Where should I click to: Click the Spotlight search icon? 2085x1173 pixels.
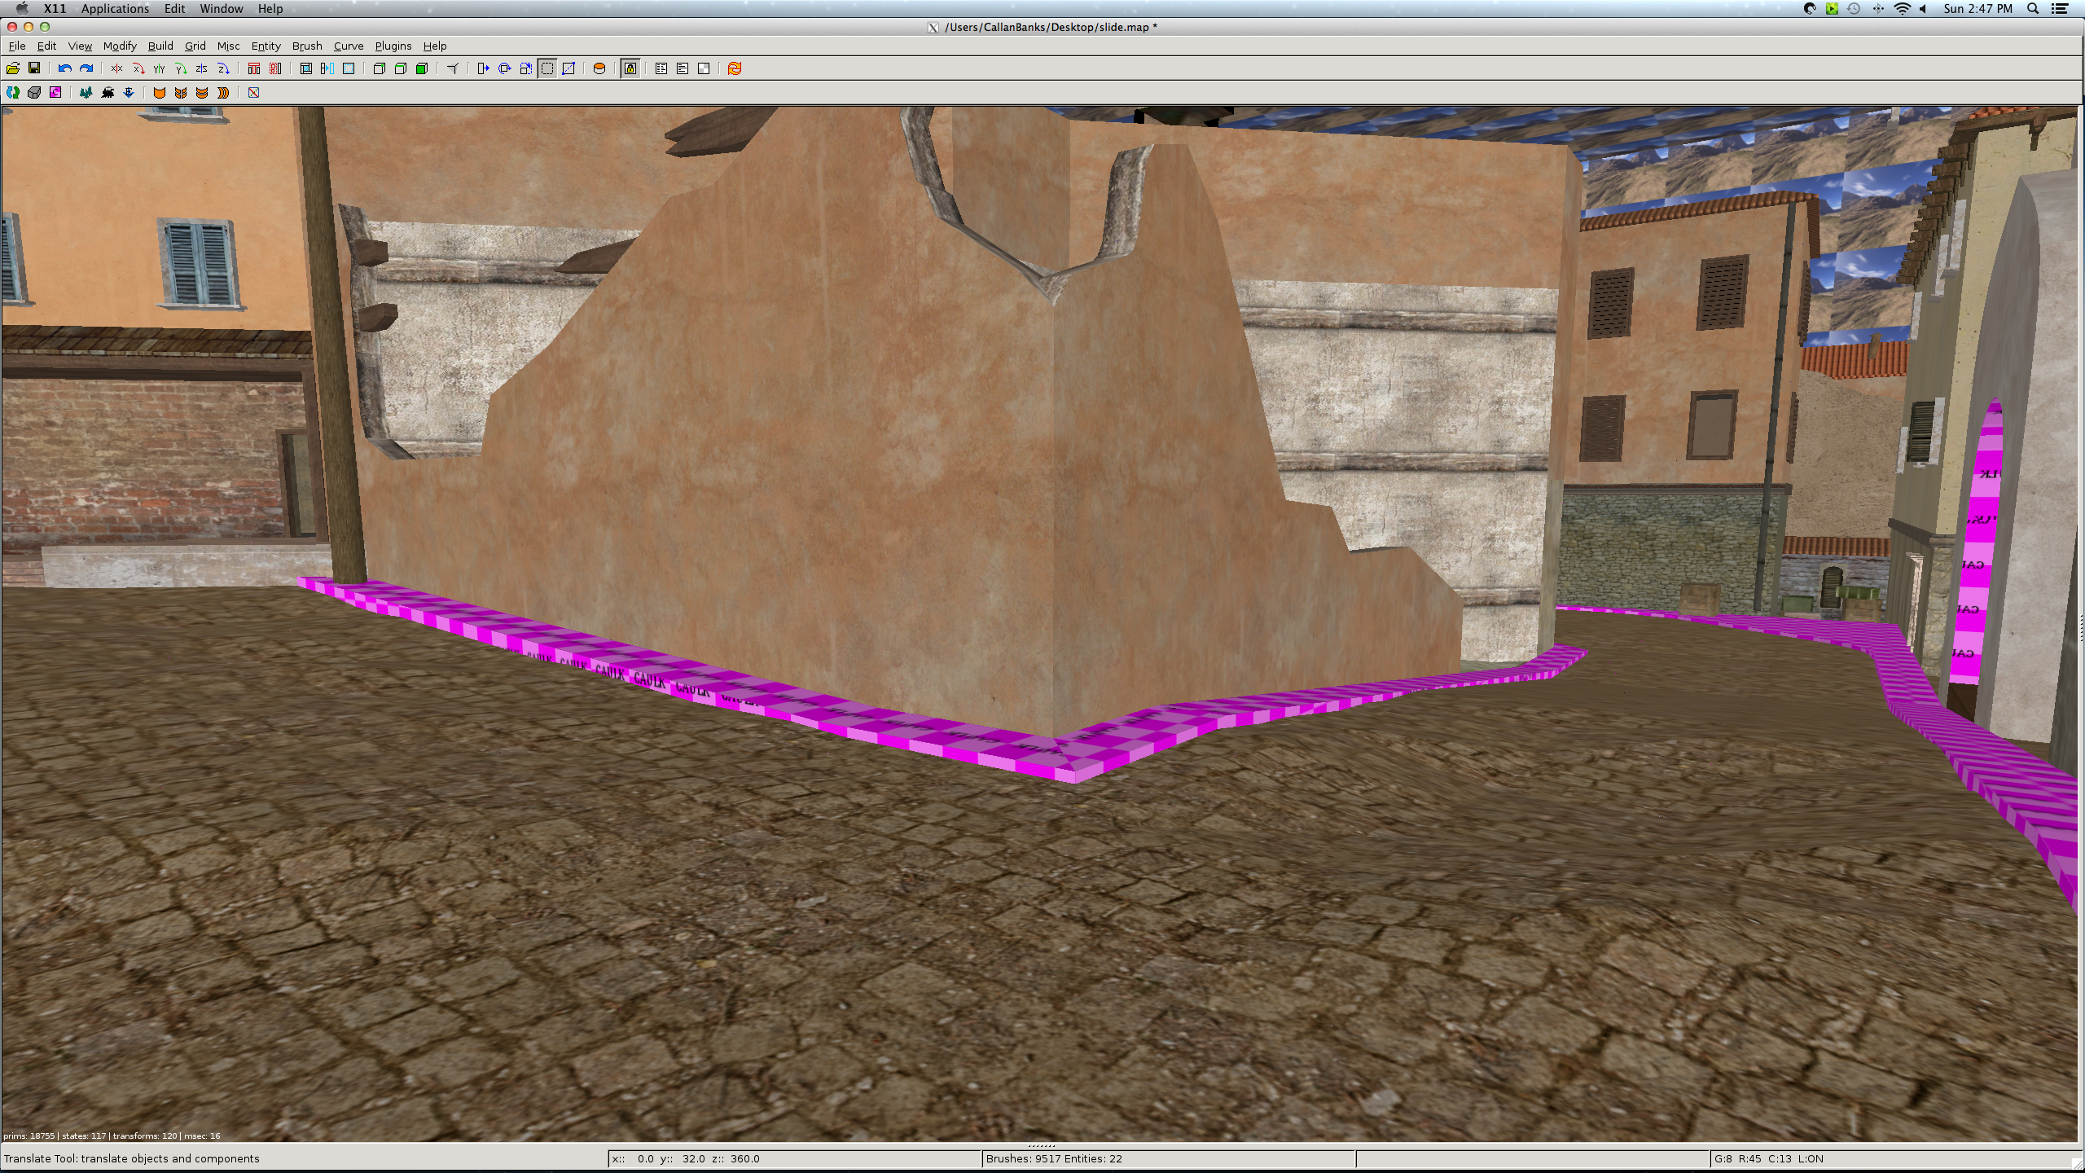pos(2033,9)
